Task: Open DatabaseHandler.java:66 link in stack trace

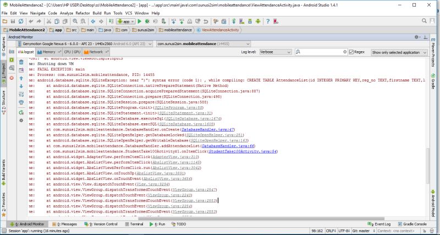Action: 228,146
